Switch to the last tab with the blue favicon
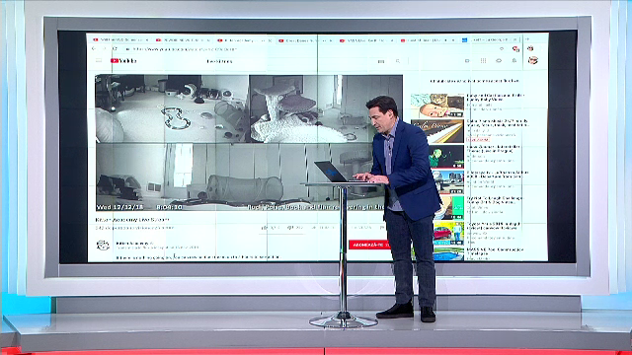Viewport: 632px width, 355px height. pos(491,39)
